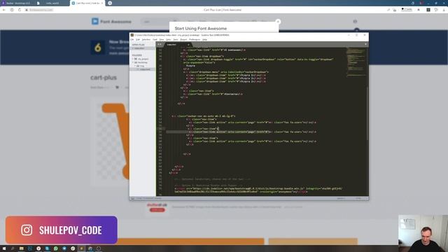Open the Edit menu in Sublime Text
This screenshot has width=448, height=252.
coord(138,39)
